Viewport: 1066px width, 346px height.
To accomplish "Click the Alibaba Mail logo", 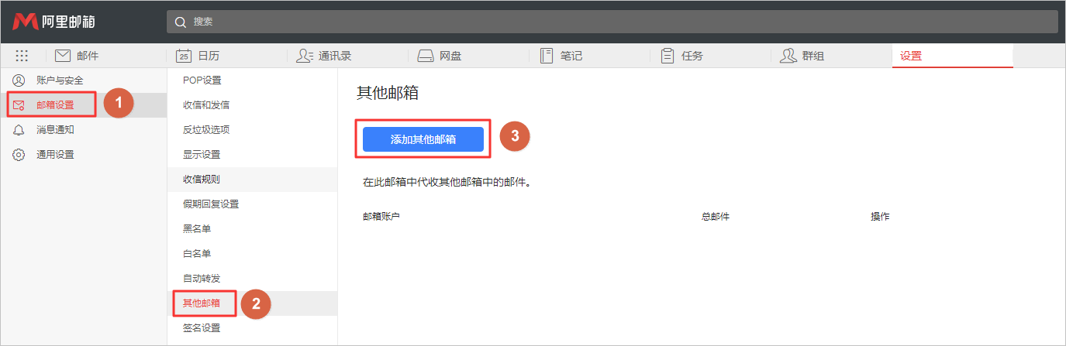I will pos(53,22).
